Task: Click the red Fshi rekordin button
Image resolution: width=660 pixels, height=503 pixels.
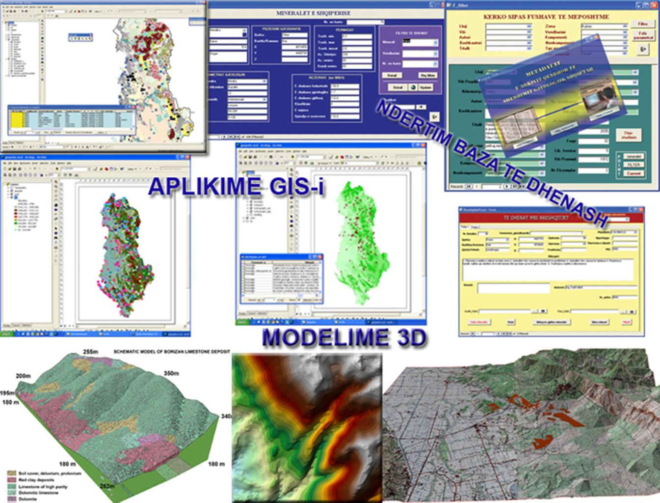Action: pos(479,322)
